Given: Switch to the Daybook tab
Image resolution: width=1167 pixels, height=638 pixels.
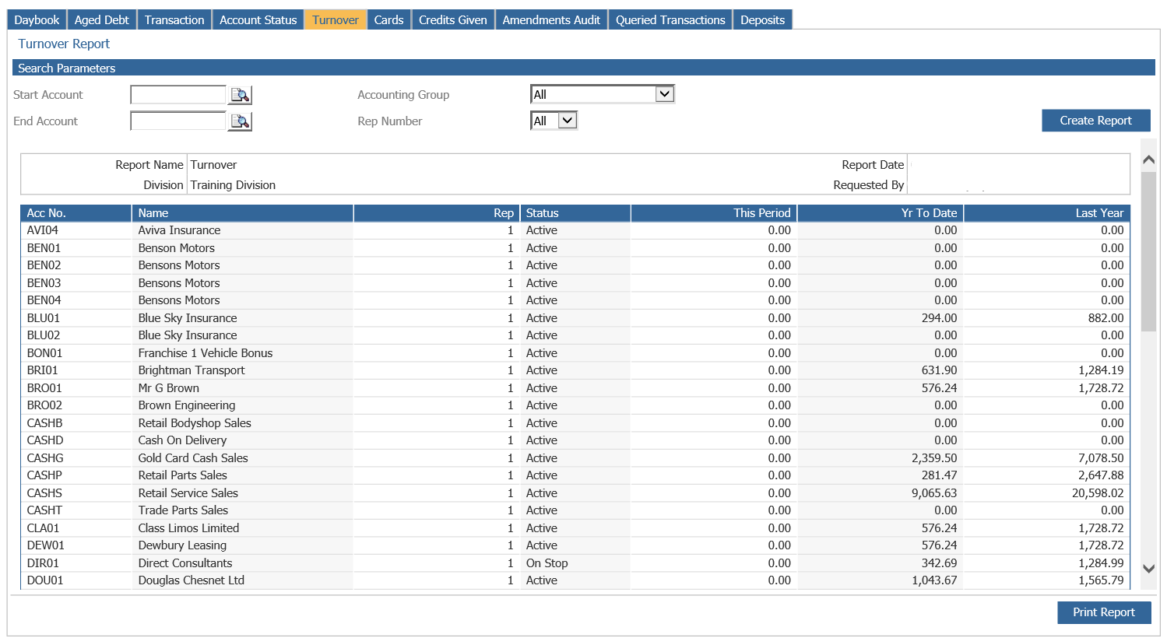Looking at the screenshot, I should (x=37, y=19).
